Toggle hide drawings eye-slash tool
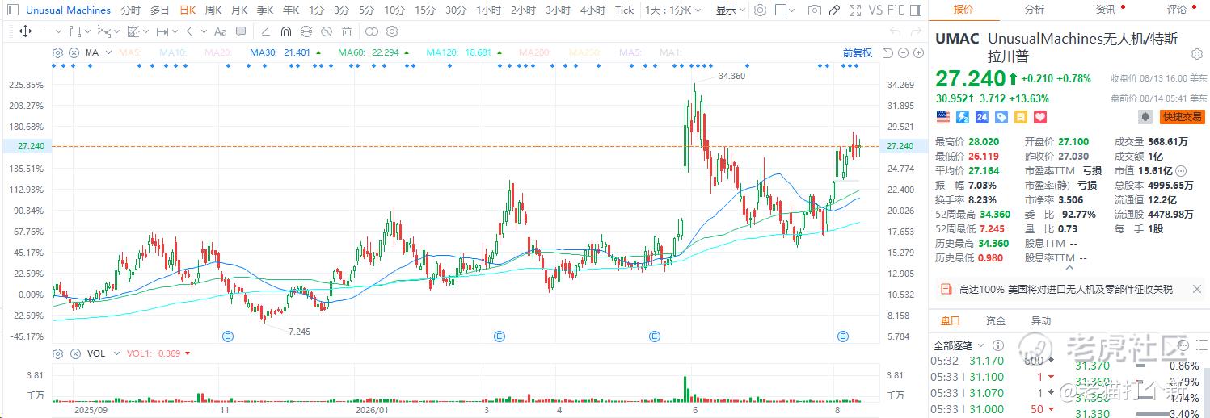Viewport: 1210px width, 418px height. 326,31
